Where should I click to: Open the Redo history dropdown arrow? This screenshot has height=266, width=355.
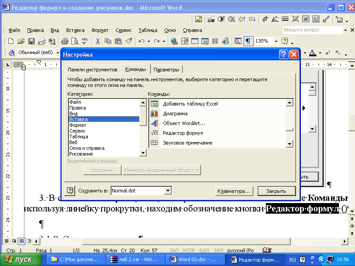(x=164, y=41)
